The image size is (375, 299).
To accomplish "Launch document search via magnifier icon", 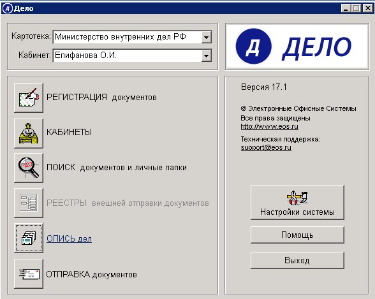I will (x=29, y=168).
